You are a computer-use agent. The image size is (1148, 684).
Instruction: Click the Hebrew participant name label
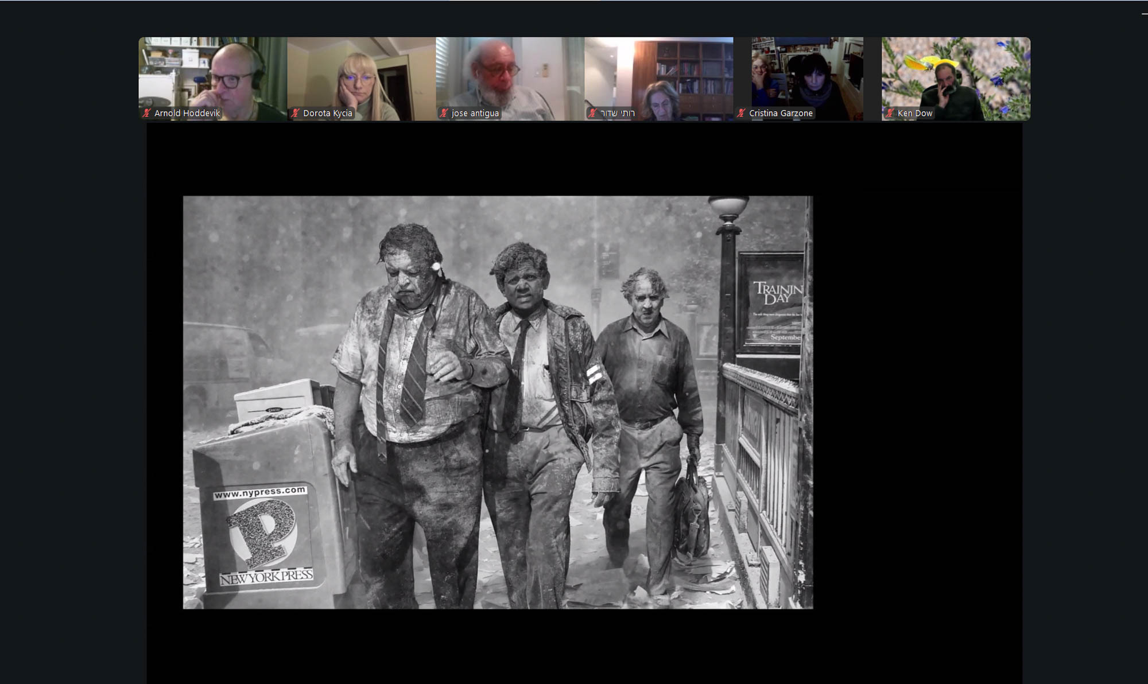tap(618, 113)
